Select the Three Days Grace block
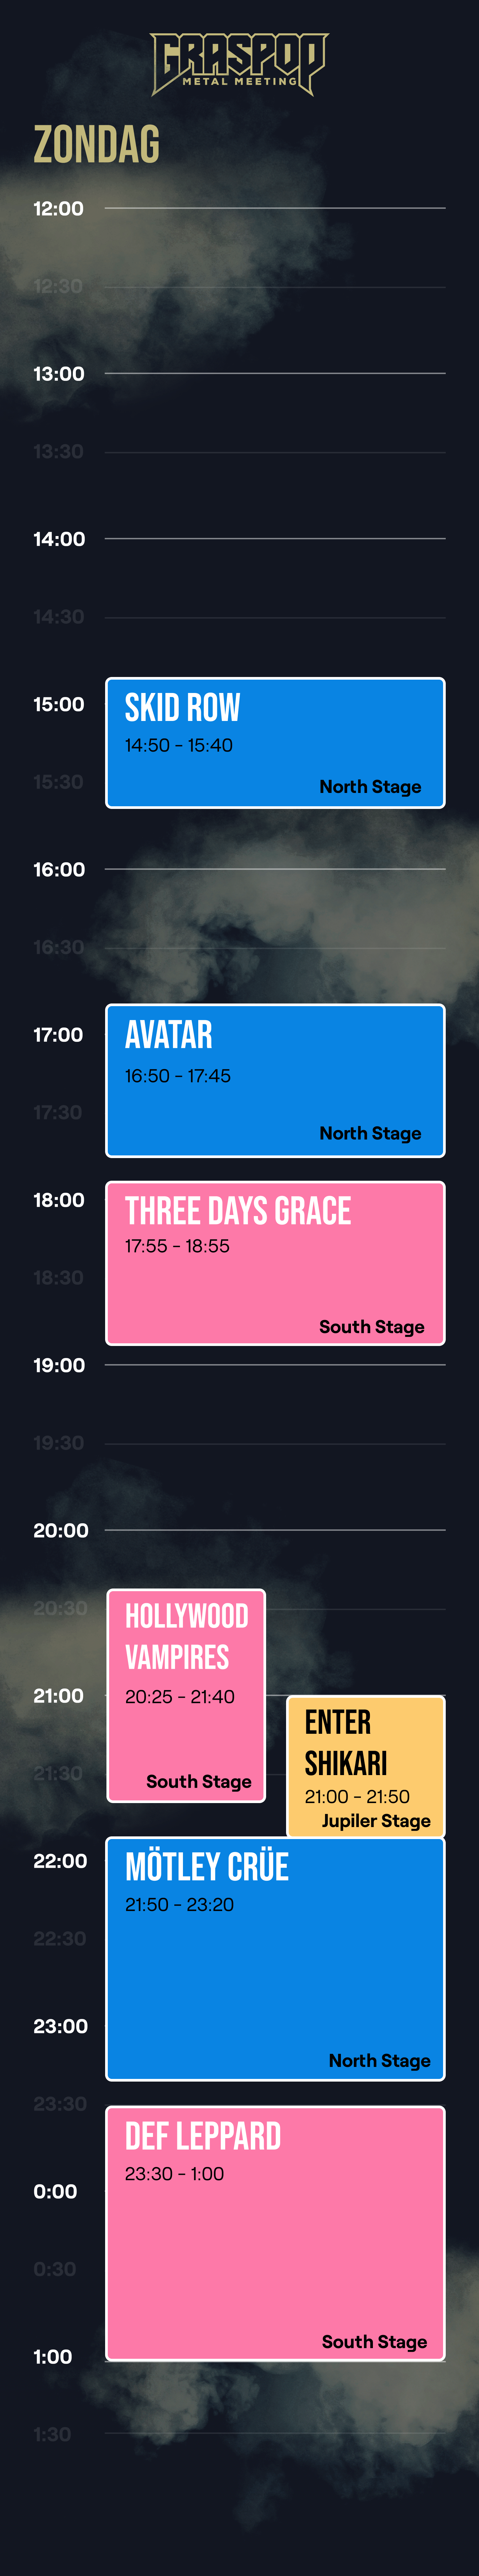Viewport: 479px width, 2576px height. (x=275, y=1263)
